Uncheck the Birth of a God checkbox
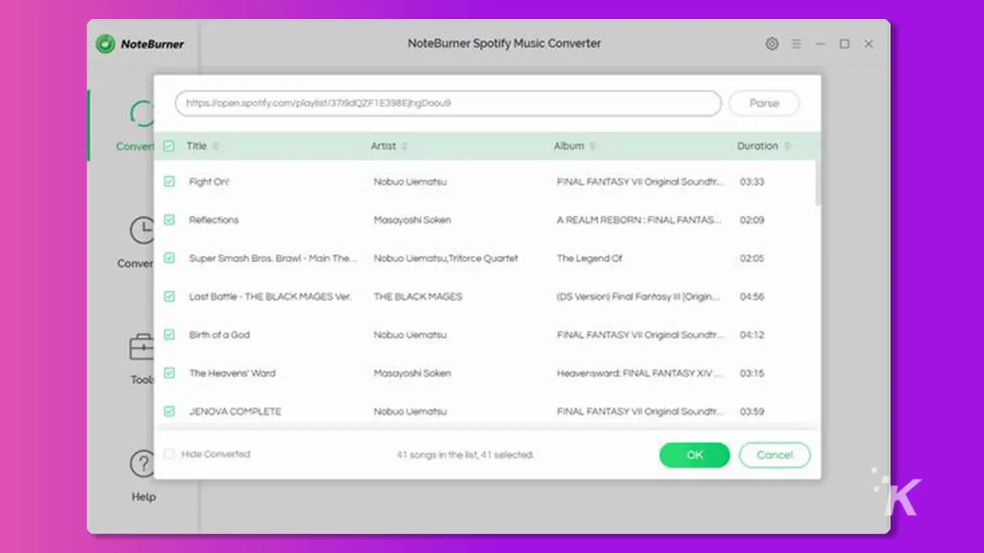Image resolution: width=984 pixels, height=553 pixels. (169, 334)
